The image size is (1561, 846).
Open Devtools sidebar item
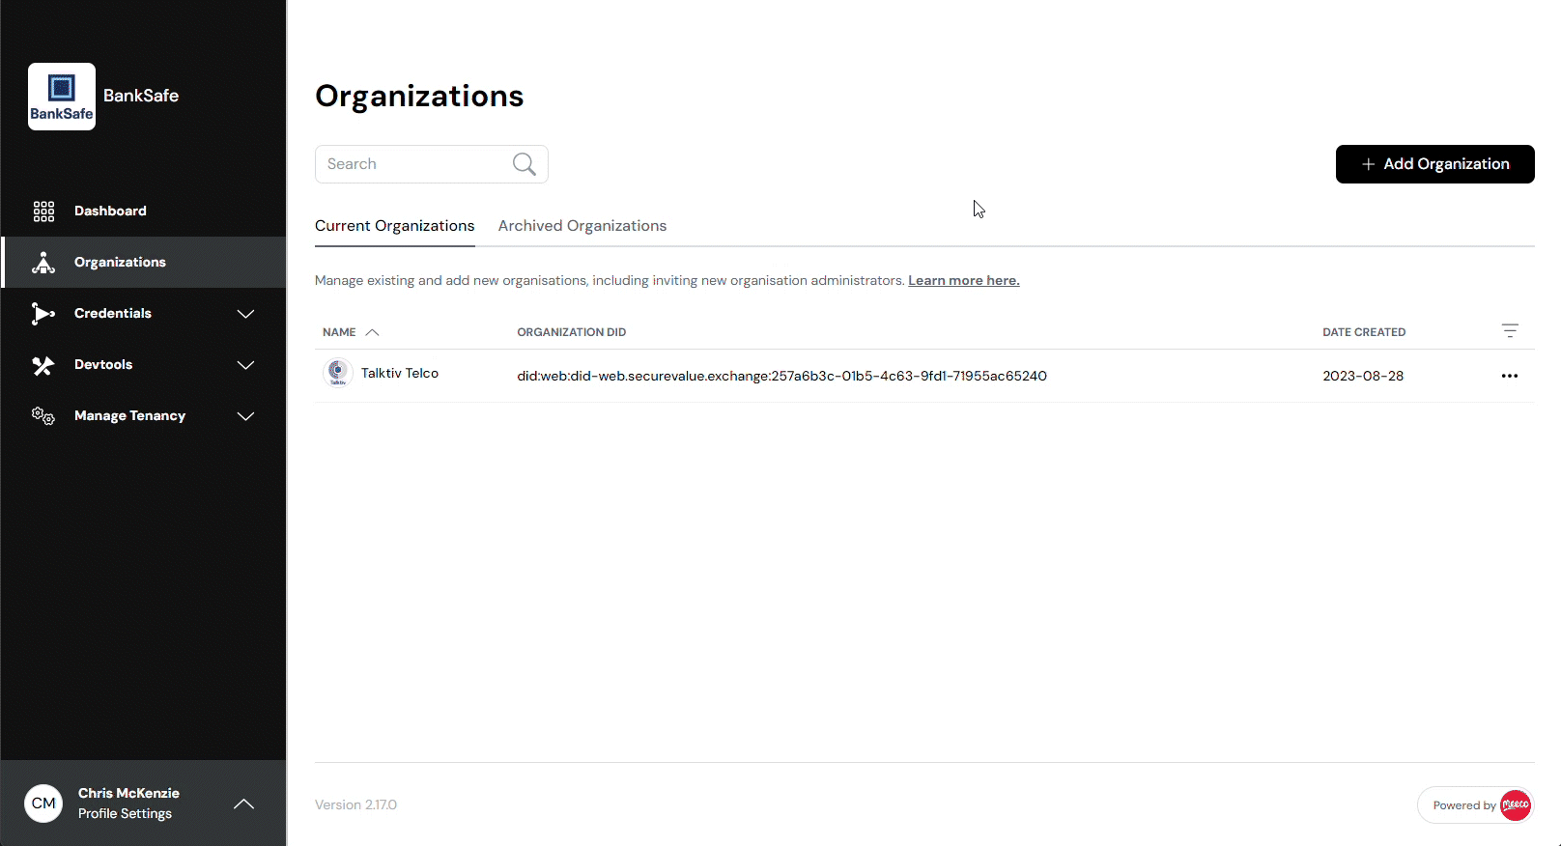(x=143, y=364)
